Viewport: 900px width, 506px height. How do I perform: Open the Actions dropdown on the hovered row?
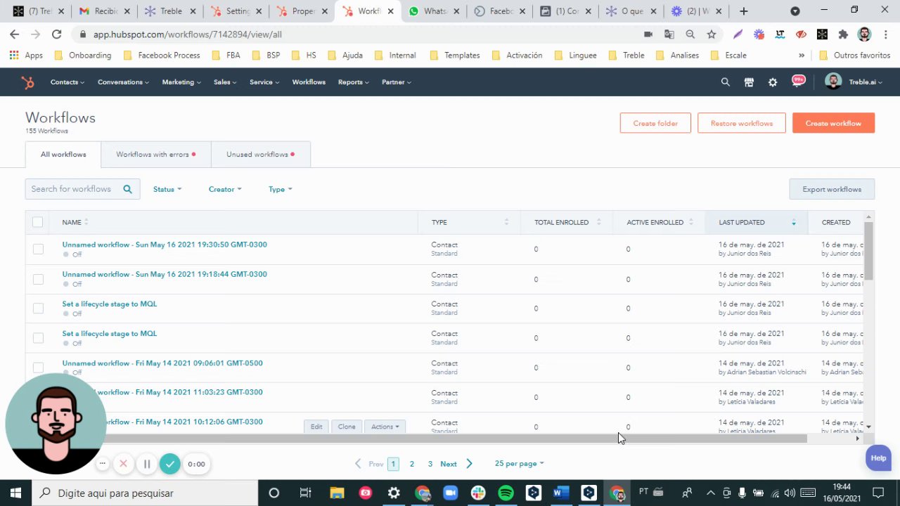[x=385, y=427]
